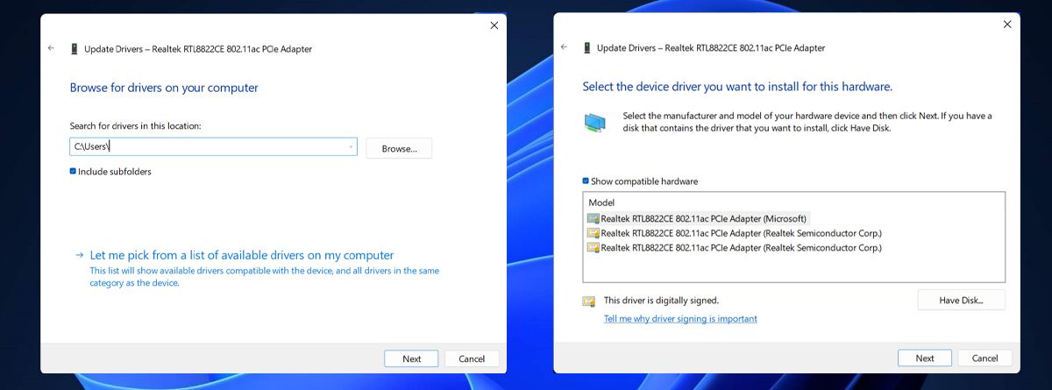Toggle the Include subfolders checkbox

(x=74, y=172)
